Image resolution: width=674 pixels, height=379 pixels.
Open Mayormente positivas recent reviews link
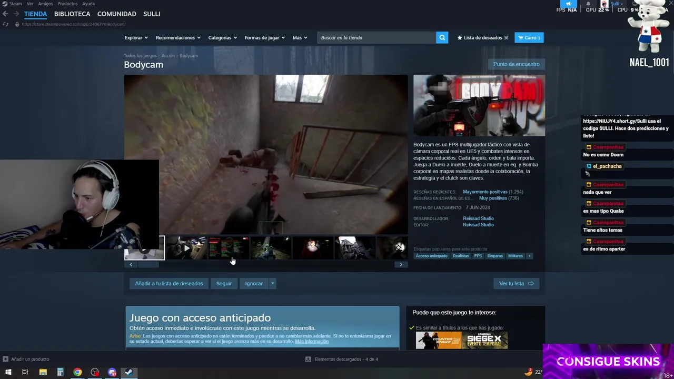(x=485, y=192)
